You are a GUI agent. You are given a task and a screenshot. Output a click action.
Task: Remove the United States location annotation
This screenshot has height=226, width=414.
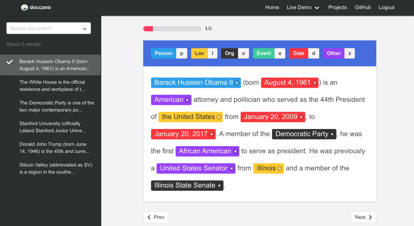[x=219, y=117]
